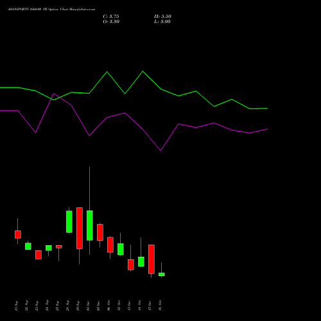Select the long-wick green candle for 01 Oct
Viewport: 321px width, 321px height.
[x=90, y=225]
